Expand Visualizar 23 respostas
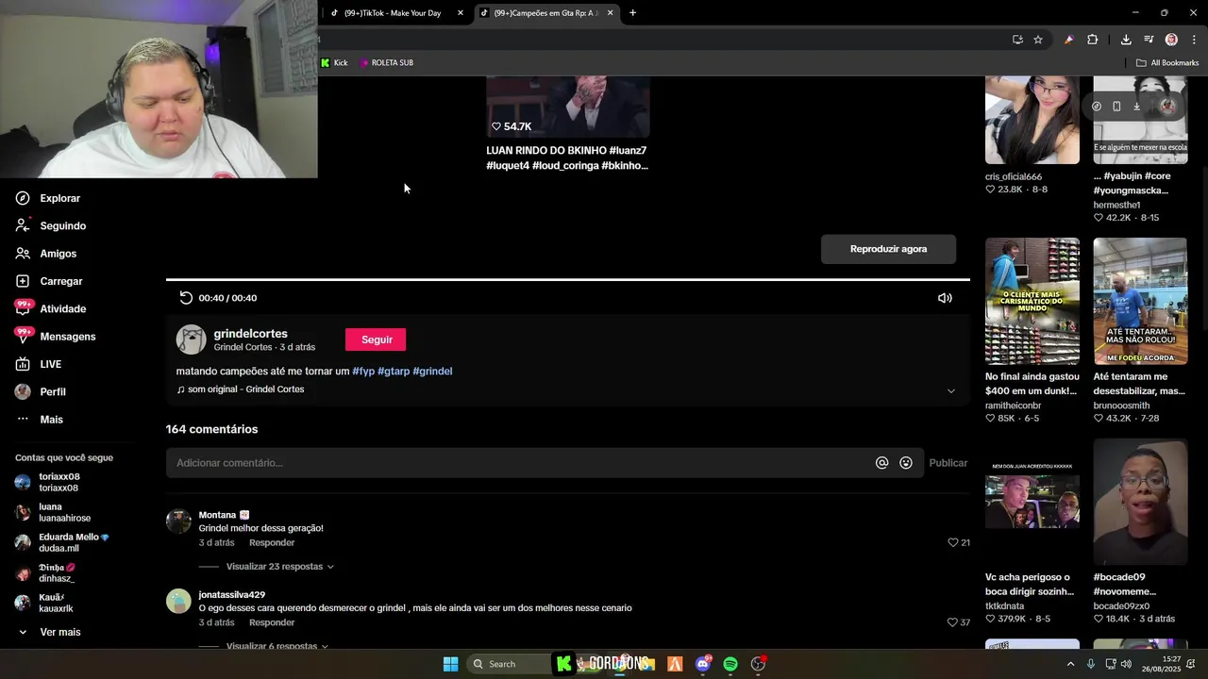The width and height of the screenshot is (1208, 679). [279, 567]
